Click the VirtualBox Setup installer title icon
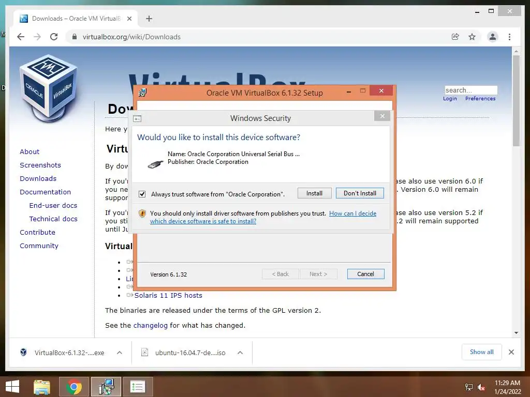The height and width of the screenshot is (397, 530). tap(143, 93)
